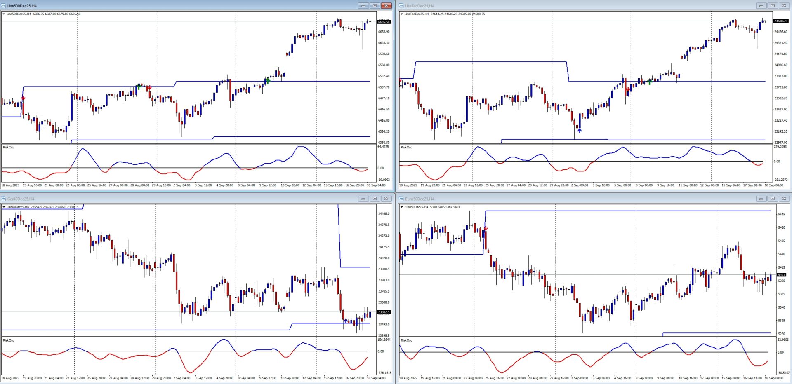Expand the Euro50Dec25,H4 chart symbol triangle
The width and height of the screenshot is (792, 384).
point(402,207)
